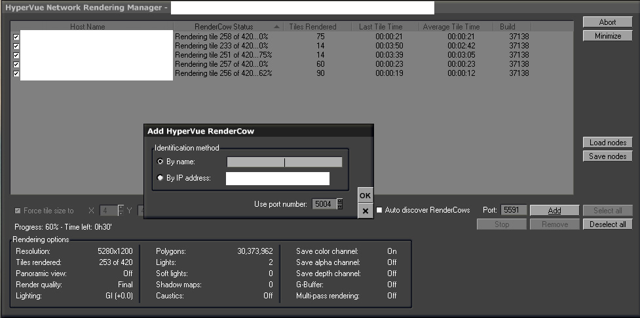Click 'Rendering tile 256 of 420...62%' status
The width and height of the screenshot is (640, 318).
pos(223,73)
